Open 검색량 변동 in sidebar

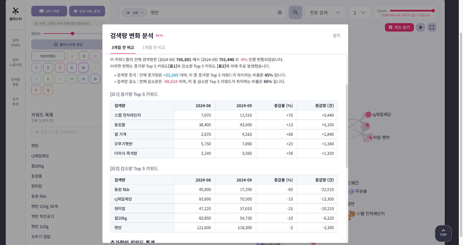click(15, 82)
